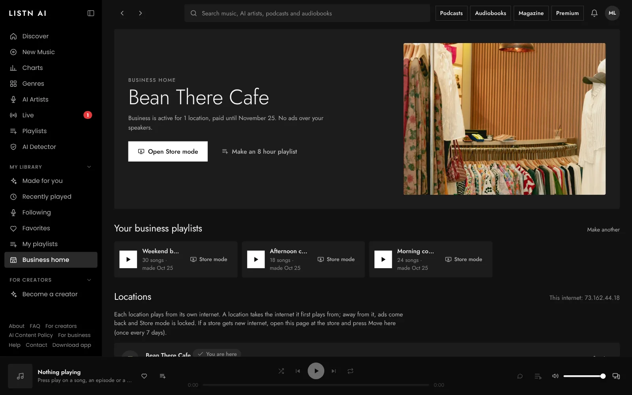This screenshot has width=632, height=395.
Task: Open Store mode for Weekend playlist
Action: click(209, 259)
